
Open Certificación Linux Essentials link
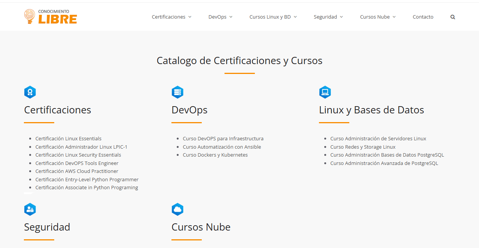[68, 138]
